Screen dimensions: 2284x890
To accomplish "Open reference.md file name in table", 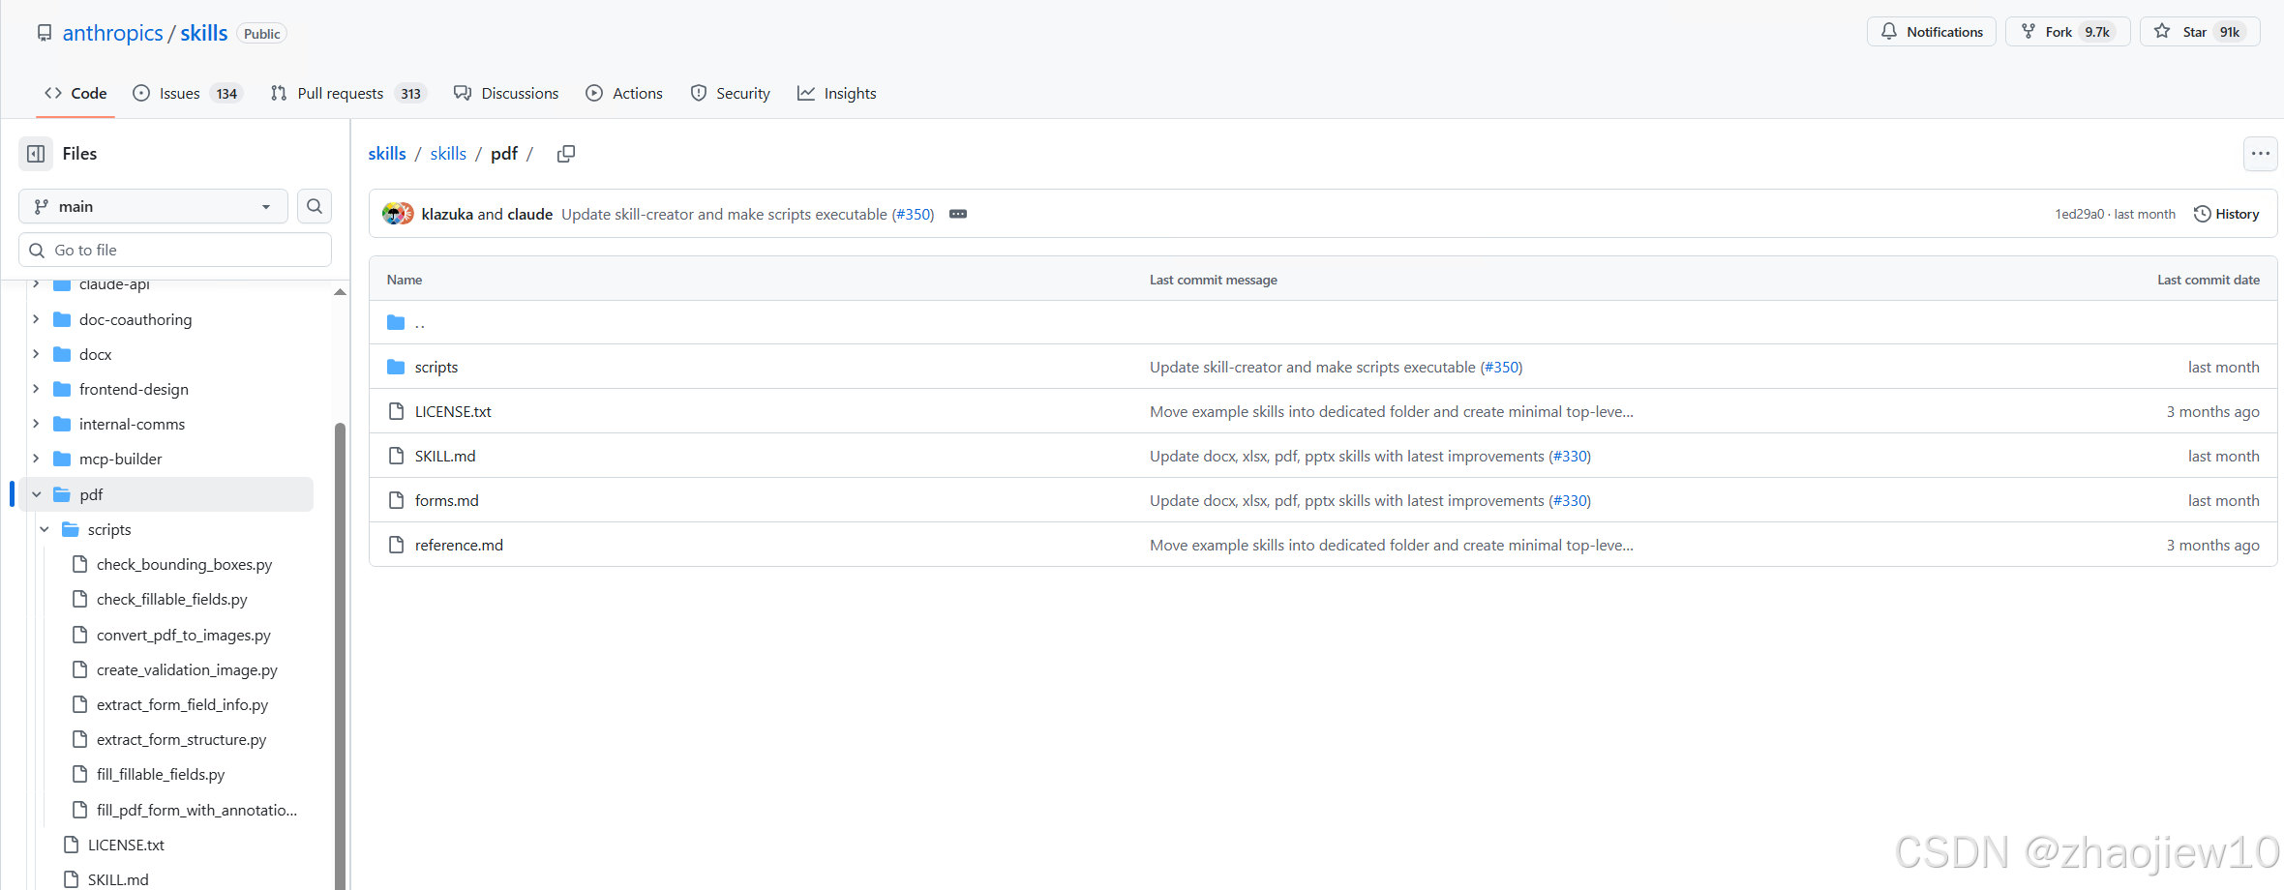I will click(459, 545).
